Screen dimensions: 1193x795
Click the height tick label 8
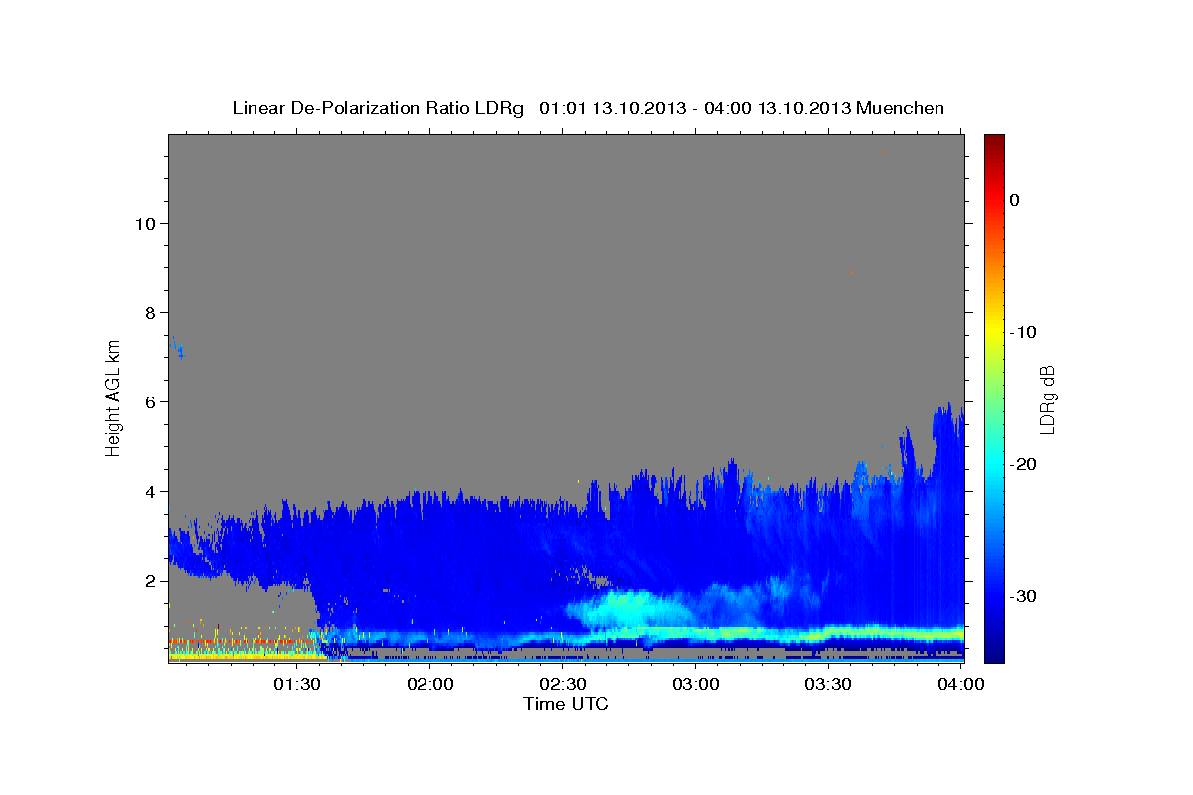point(150,313)
